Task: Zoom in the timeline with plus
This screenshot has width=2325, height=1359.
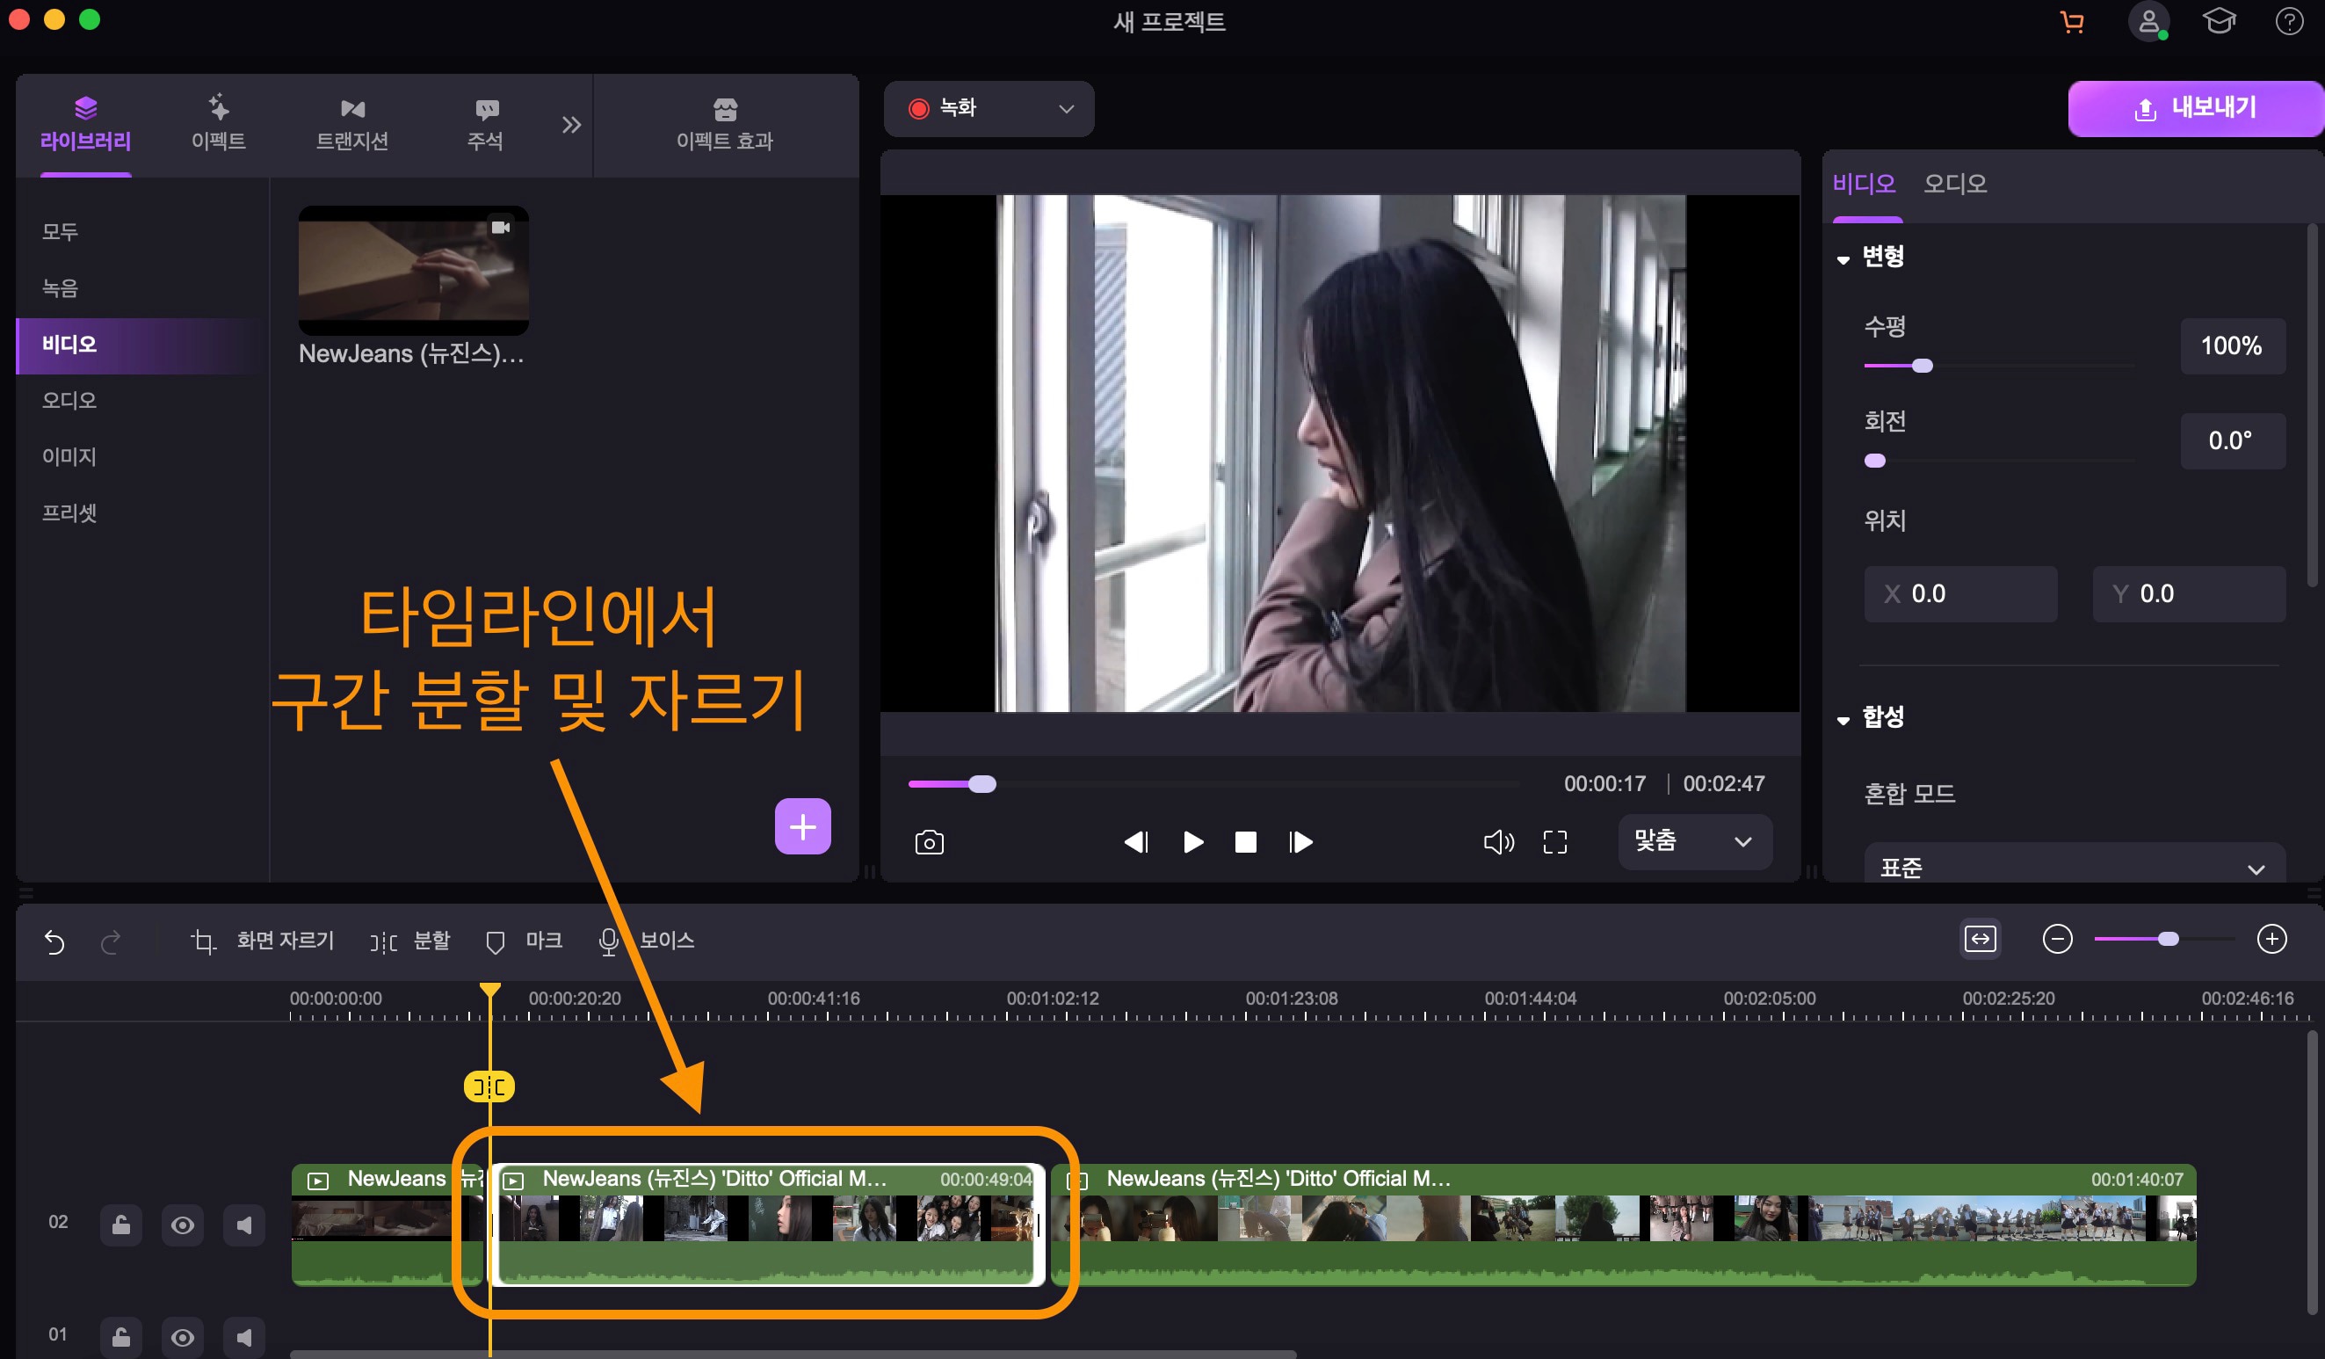Action: pos(2271,939)
